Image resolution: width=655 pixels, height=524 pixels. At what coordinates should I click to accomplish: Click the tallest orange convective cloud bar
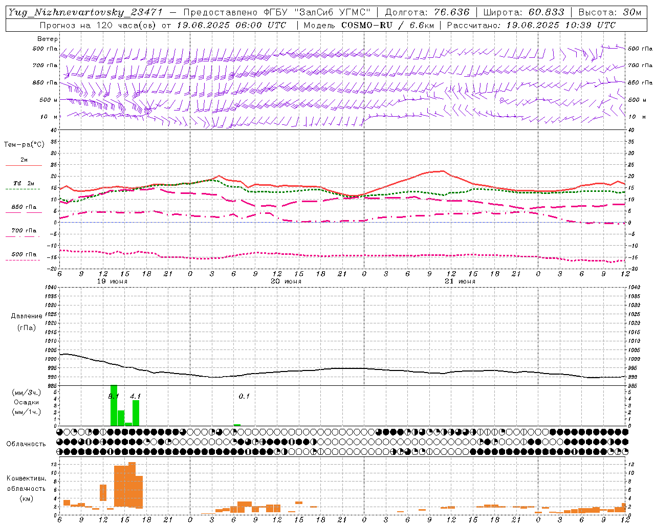pyautogui.click(x=132, y=485)
